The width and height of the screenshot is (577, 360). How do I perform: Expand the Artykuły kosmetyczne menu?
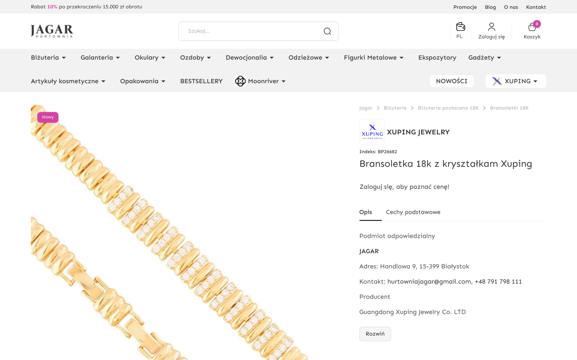(x=68, y=81)
